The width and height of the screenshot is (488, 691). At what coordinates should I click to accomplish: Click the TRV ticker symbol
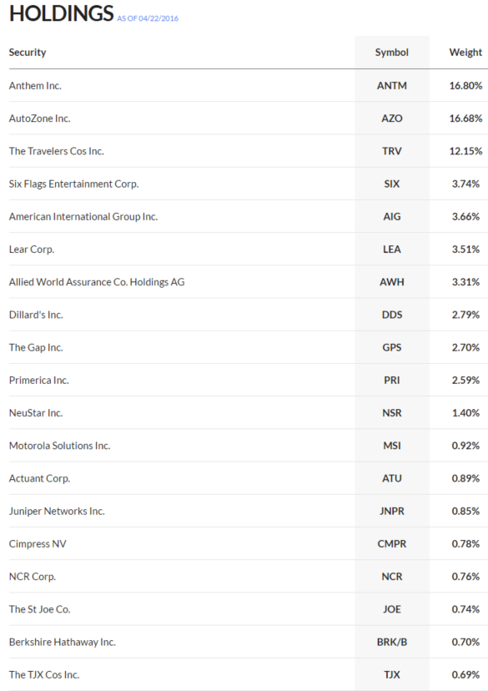391,151
